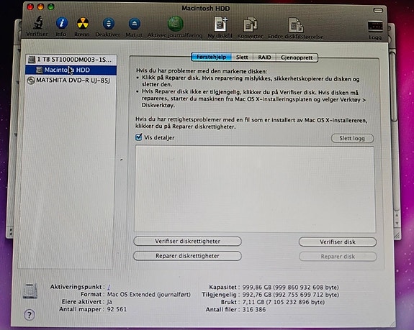The height and width of the screenshot is (330, 414).
Task: Switch to the Gjenopprett tab
Action: (297, 58)
